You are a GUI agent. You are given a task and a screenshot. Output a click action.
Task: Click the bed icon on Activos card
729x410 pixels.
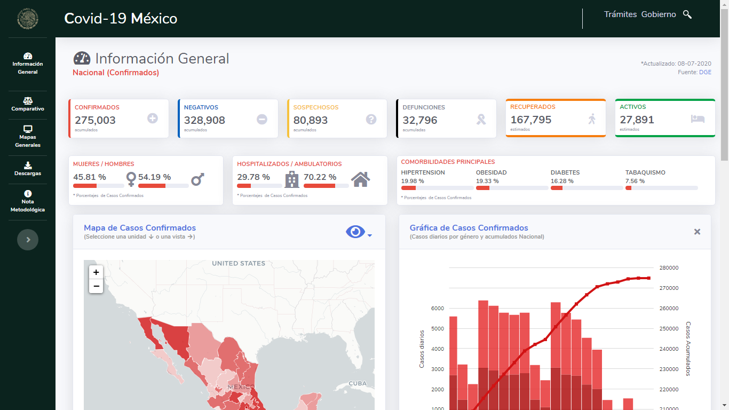pos(698,119)
